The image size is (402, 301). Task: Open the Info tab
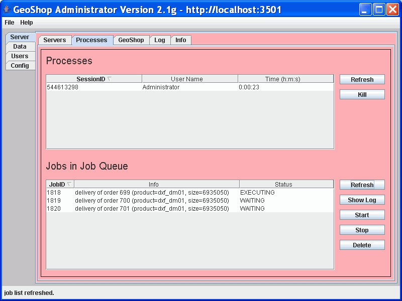tap(181, 40)
